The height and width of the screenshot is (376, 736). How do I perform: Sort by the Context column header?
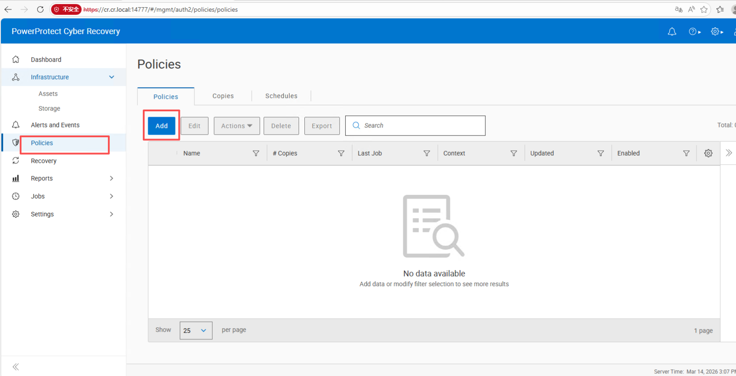pos(454,153)
